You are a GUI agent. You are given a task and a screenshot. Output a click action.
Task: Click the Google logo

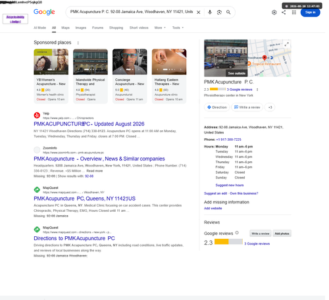[x=44, y=12]
